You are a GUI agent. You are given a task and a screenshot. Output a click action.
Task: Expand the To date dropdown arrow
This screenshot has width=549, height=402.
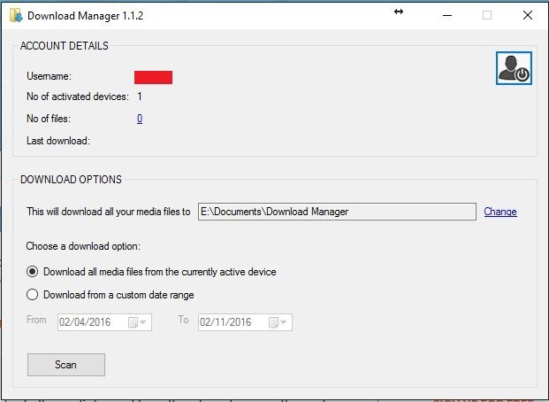click(284, 322)
